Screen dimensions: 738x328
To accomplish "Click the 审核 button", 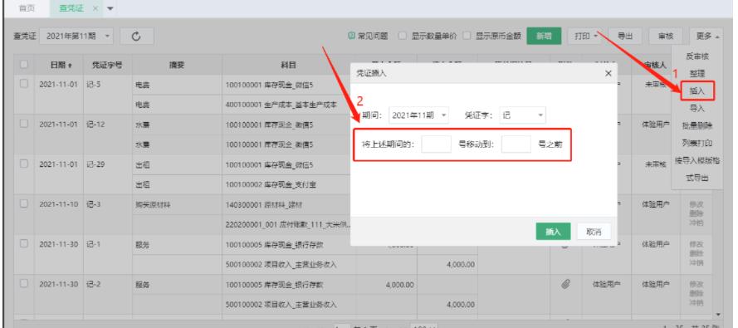I will click(666, 37).
